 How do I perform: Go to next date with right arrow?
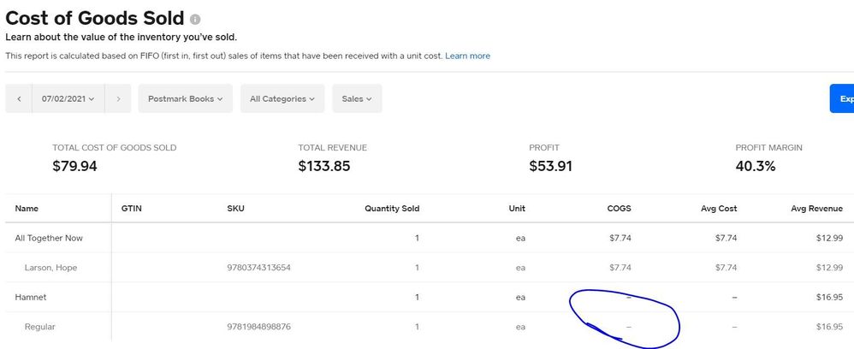point(118,98)
